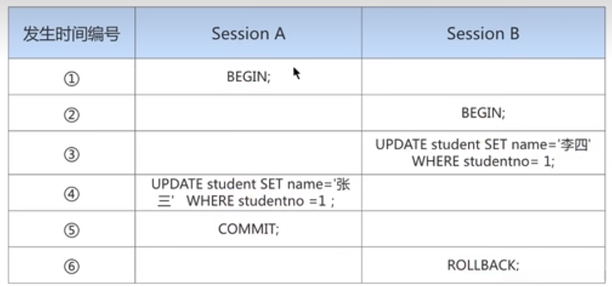Click the COMMIT; statement in Session A

(x=248, y=229)
